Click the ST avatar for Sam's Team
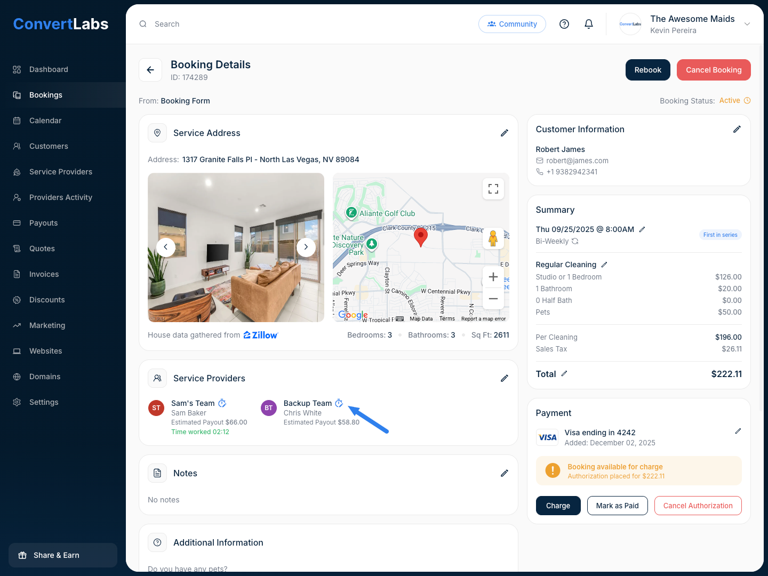 coord(156,408)
